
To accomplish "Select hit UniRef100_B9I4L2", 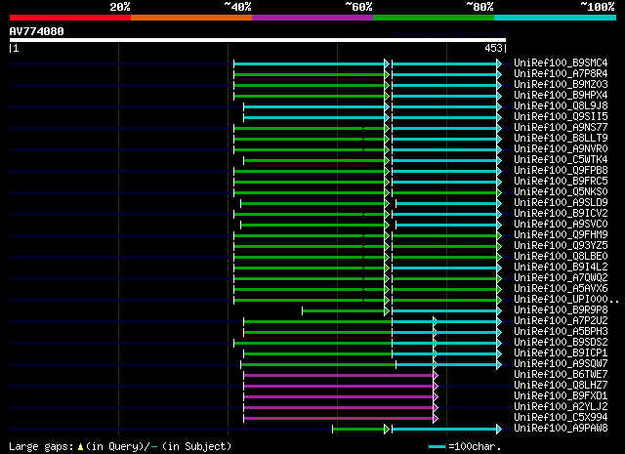I will pyautogui.click(x=561, y=268).
